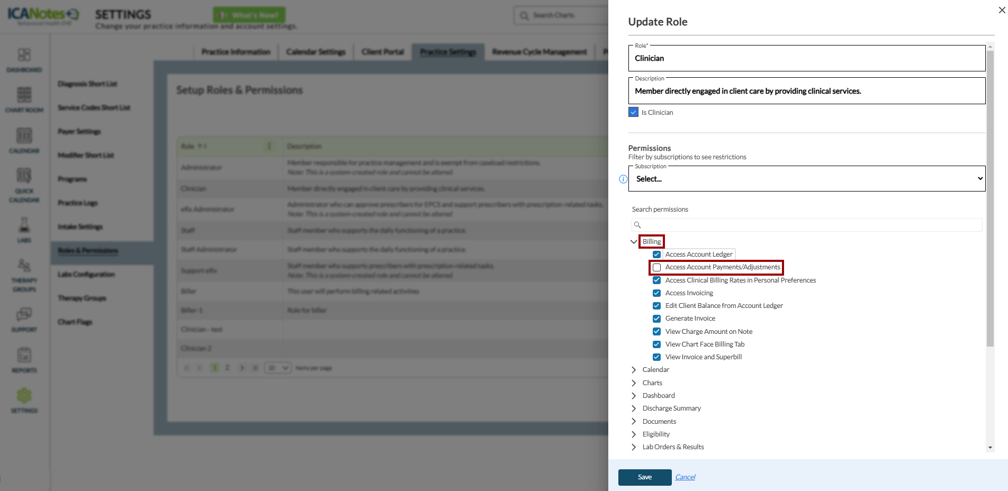The width and height of the screenshot is (1008, 491).
Task: Close the Update Role panel
Action: (1002, 10)
